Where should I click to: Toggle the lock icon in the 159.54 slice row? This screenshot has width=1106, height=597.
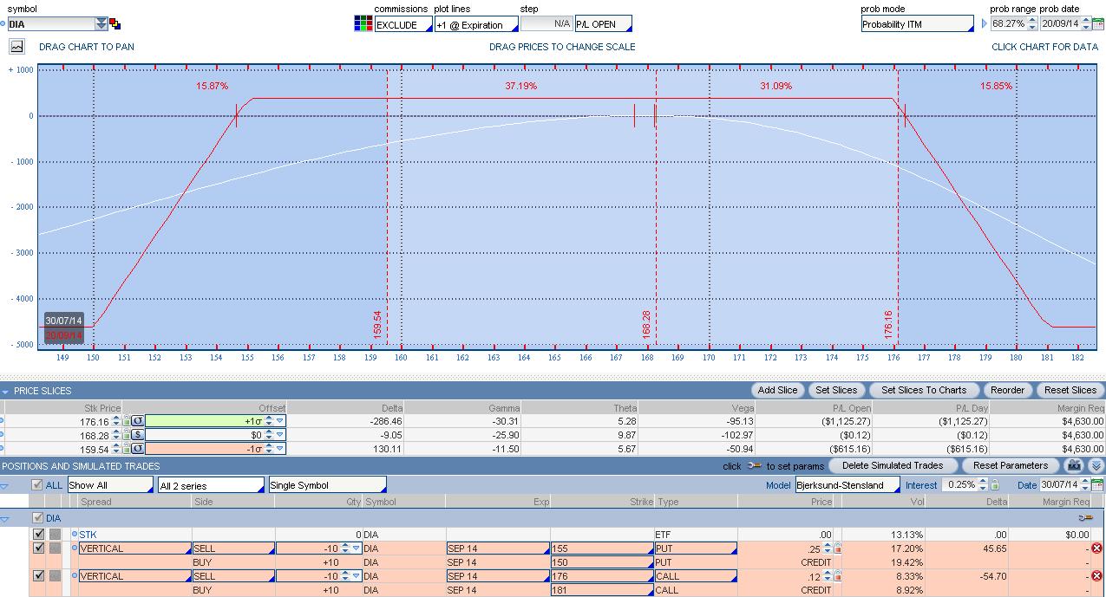click(127, 449)
